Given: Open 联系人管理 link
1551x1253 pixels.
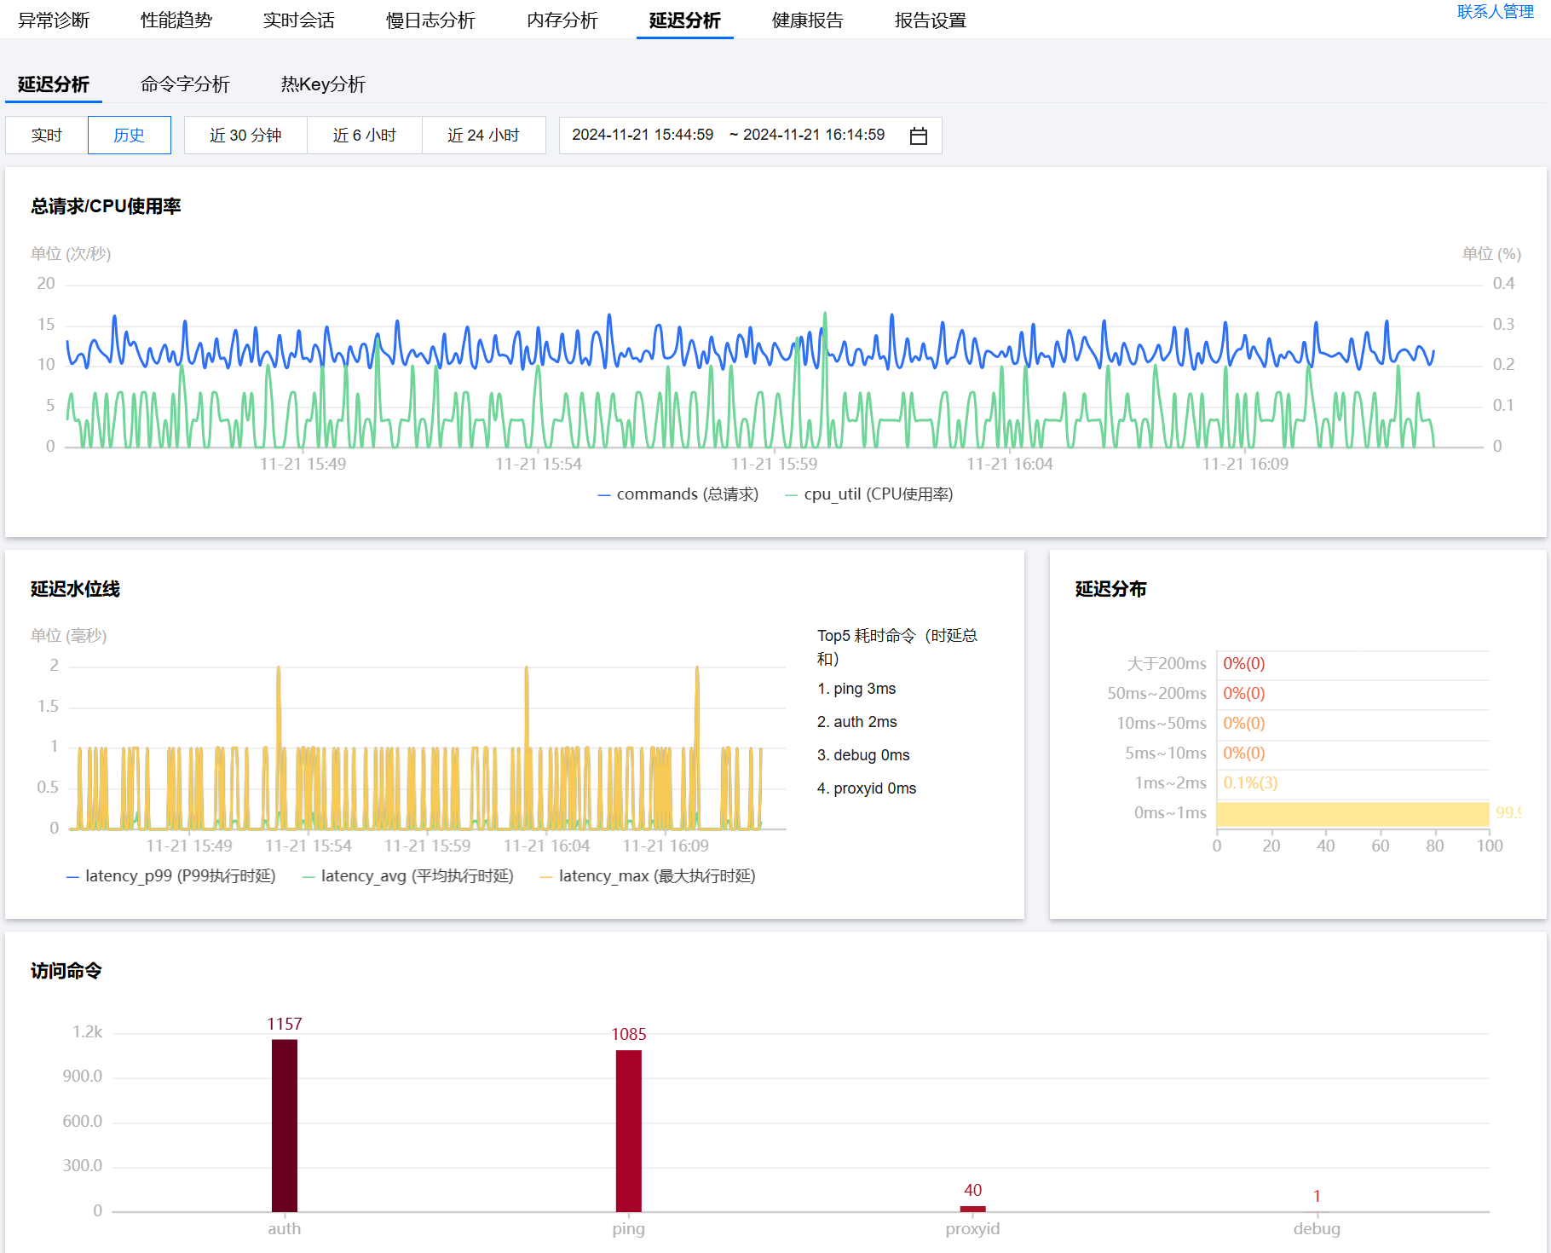Looking at the screenshot, I should click(x=1495, y=12).
